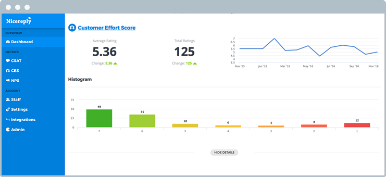Viewport: 386px width, 190px height.
Task: Click the HIDE DETAILS button
Action: point(224,153)
